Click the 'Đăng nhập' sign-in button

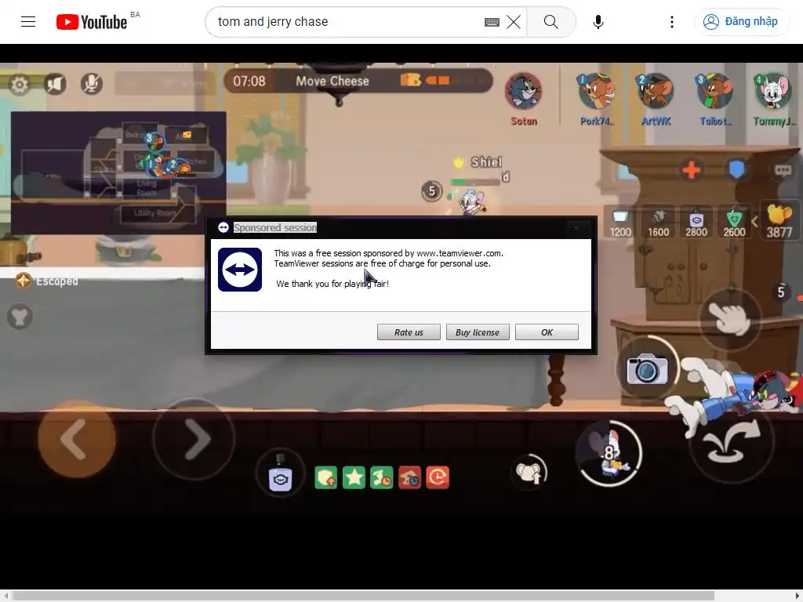[x=741, y=21]
